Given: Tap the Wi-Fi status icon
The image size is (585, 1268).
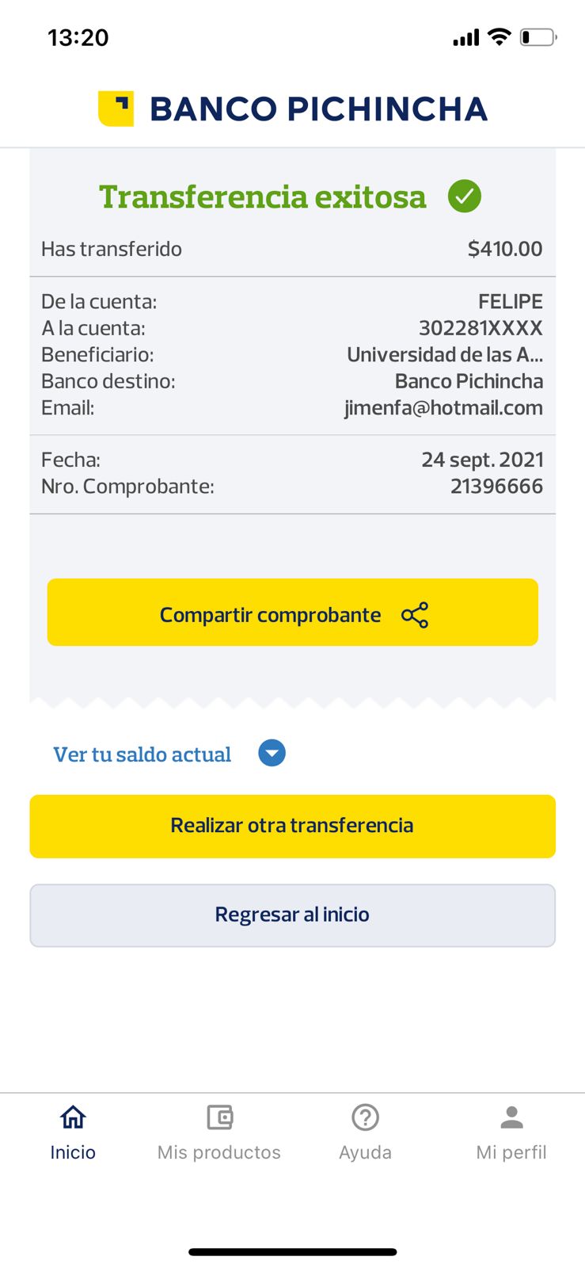Looking at the screenshot, I should [499, 36].
